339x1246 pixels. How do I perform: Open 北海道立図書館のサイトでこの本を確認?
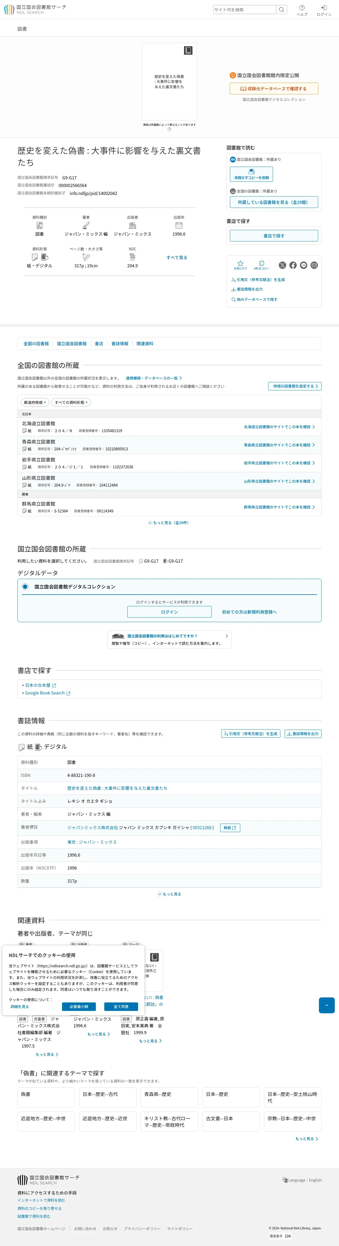[x=279, y=427]
